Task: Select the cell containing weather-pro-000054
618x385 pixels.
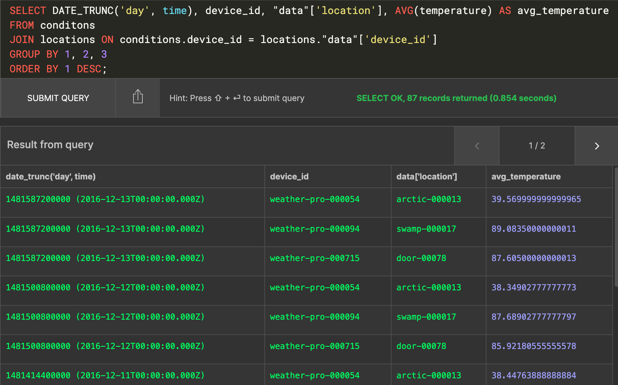Action: tap(314, 199)
